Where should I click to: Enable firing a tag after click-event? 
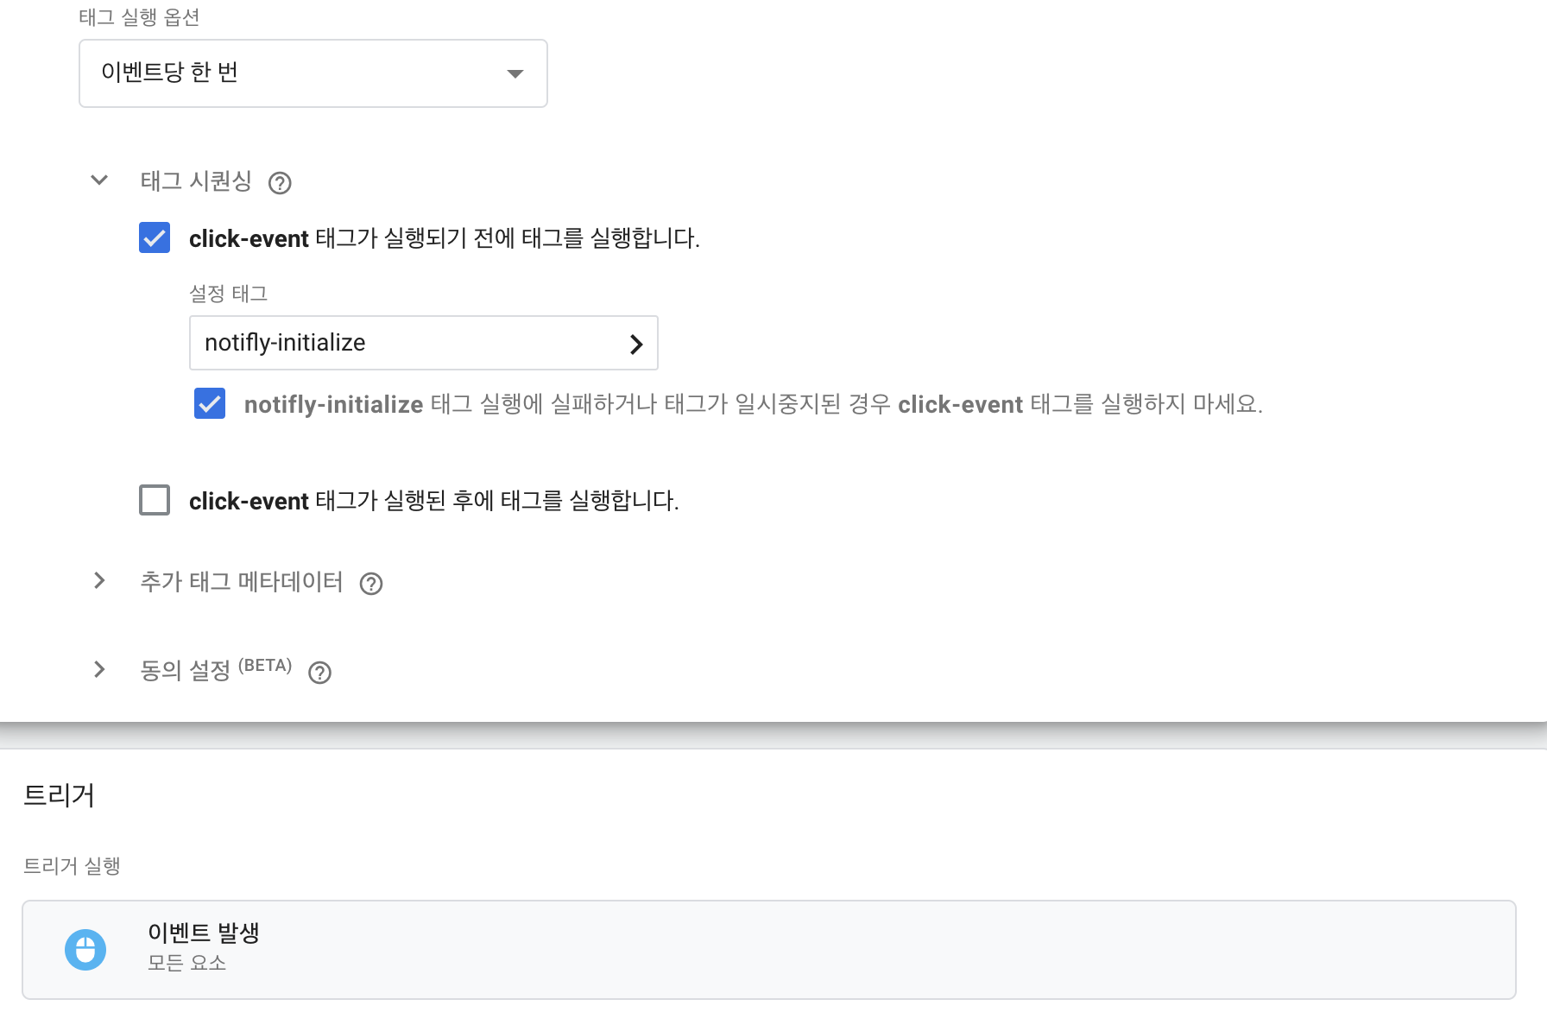(155, 500)
